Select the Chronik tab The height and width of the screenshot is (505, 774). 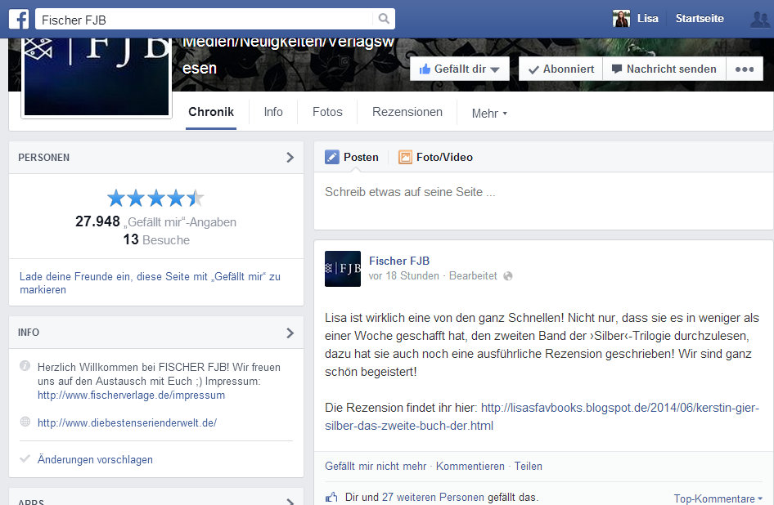point(211,112)
